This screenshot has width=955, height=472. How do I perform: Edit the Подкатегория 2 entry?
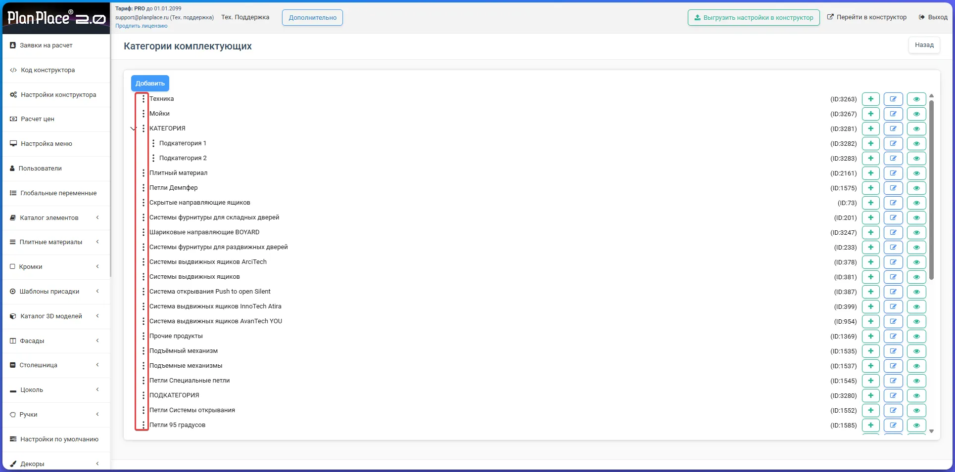pos(893,158)
